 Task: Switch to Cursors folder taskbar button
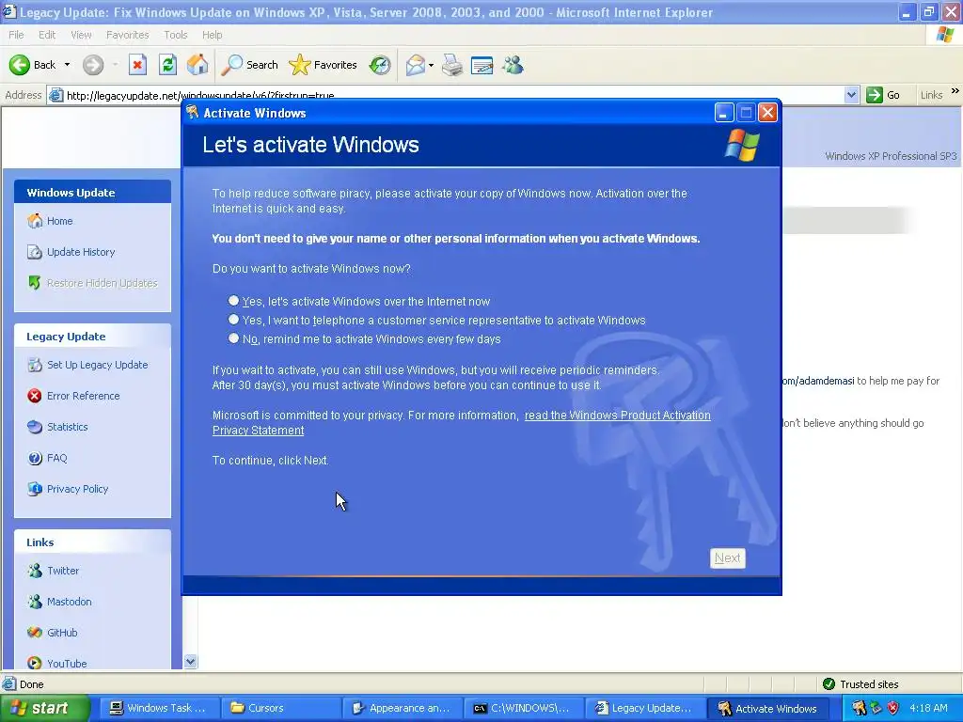(x=279, y=708)
